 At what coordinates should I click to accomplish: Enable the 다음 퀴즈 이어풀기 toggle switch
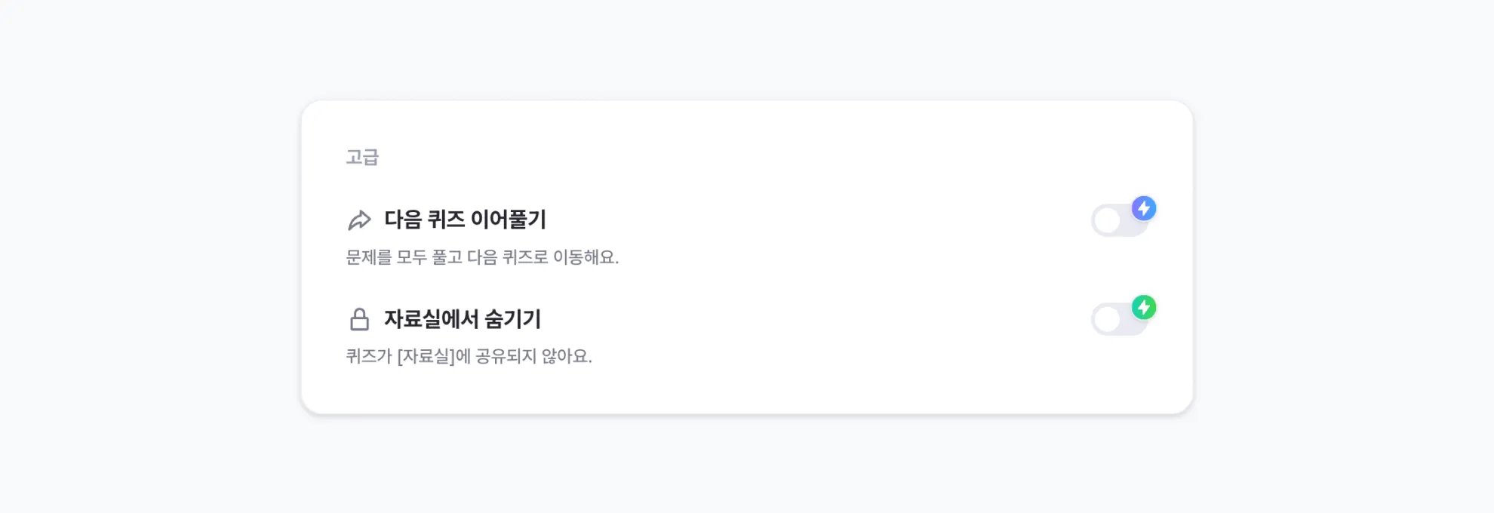pyautogui.click(x=1119, y=221)
